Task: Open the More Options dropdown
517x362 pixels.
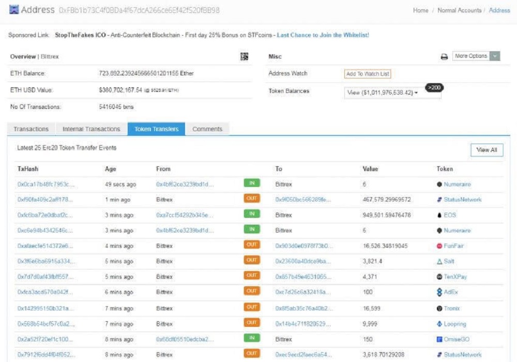Action: (x=476, y=56)
